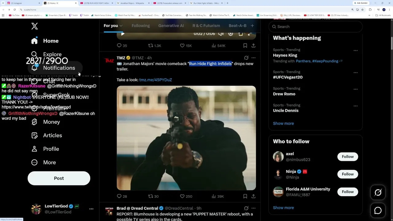Show more trending topics

point(283,123)
